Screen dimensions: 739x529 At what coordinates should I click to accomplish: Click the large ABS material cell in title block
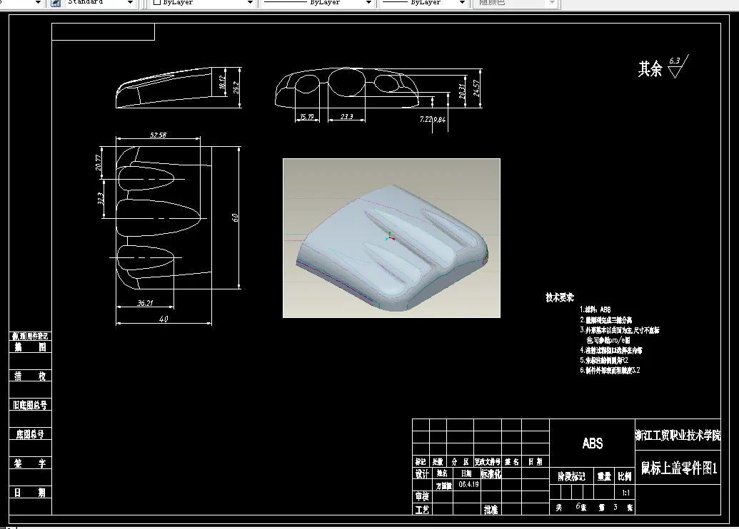(593, 443)
